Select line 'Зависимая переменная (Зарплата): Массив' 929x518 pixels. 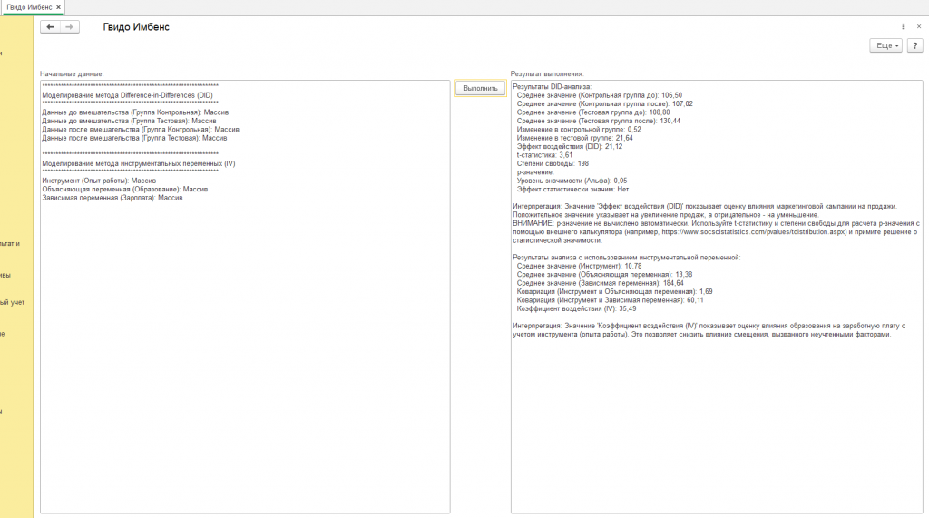(112, 198)
